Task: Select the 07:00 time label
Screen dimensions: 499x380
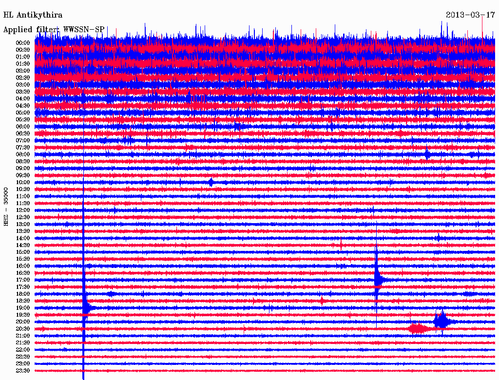Action: coord(23,140)
